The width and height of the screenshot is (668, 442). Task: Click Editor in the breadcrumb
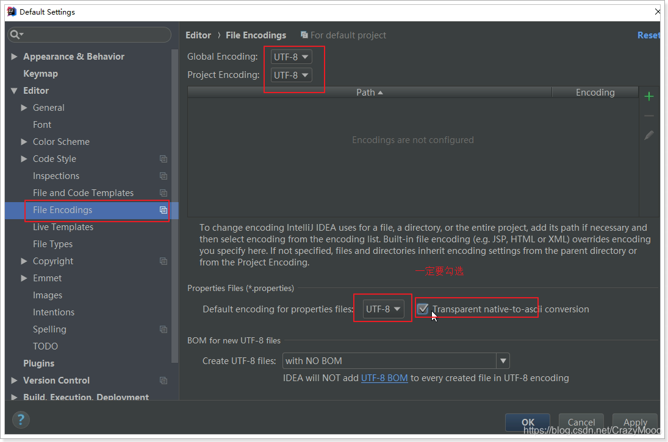[198, 35]
